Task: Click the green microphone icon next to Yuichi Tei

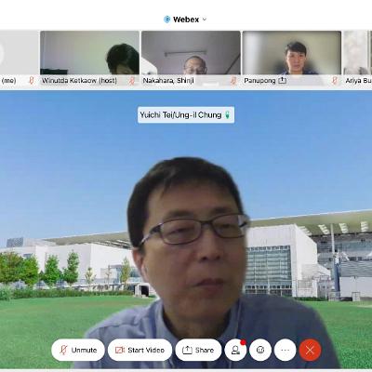Action: pos(228,115)
